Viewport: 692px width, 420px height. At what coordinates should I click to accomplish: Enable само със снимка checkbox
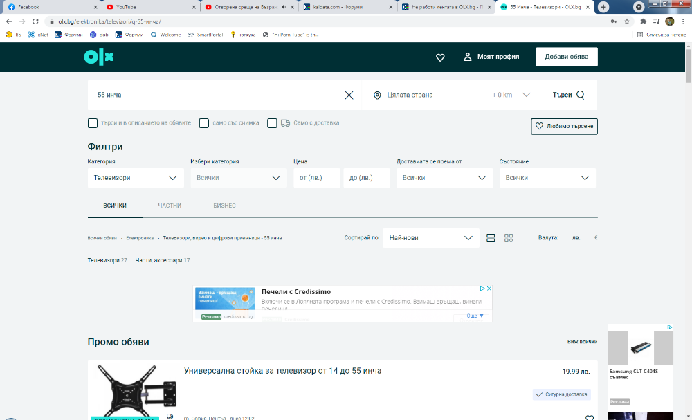tap(203, 123)
